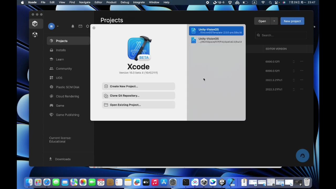Click the Unity Hub support headset chat button
The image size is (336, 189).
[x=302, y=156]
